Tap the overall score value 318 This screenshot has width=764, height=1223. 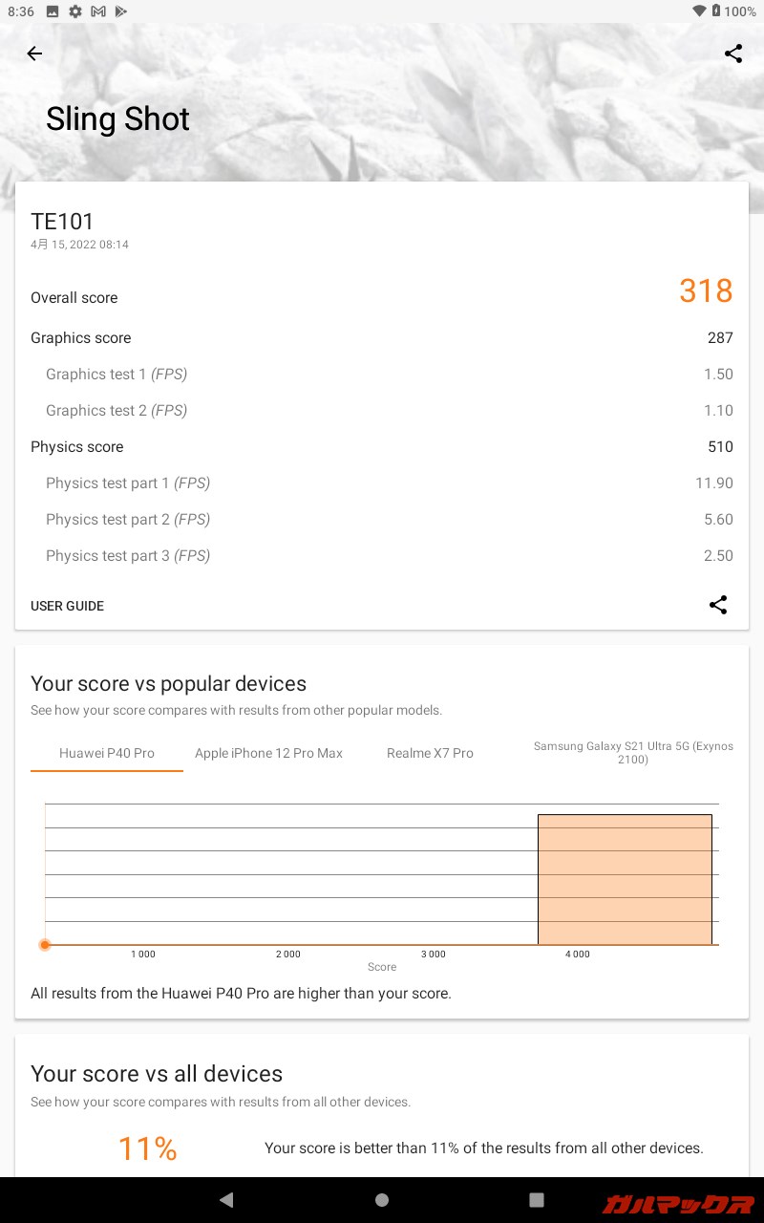[x=706, y=290]
